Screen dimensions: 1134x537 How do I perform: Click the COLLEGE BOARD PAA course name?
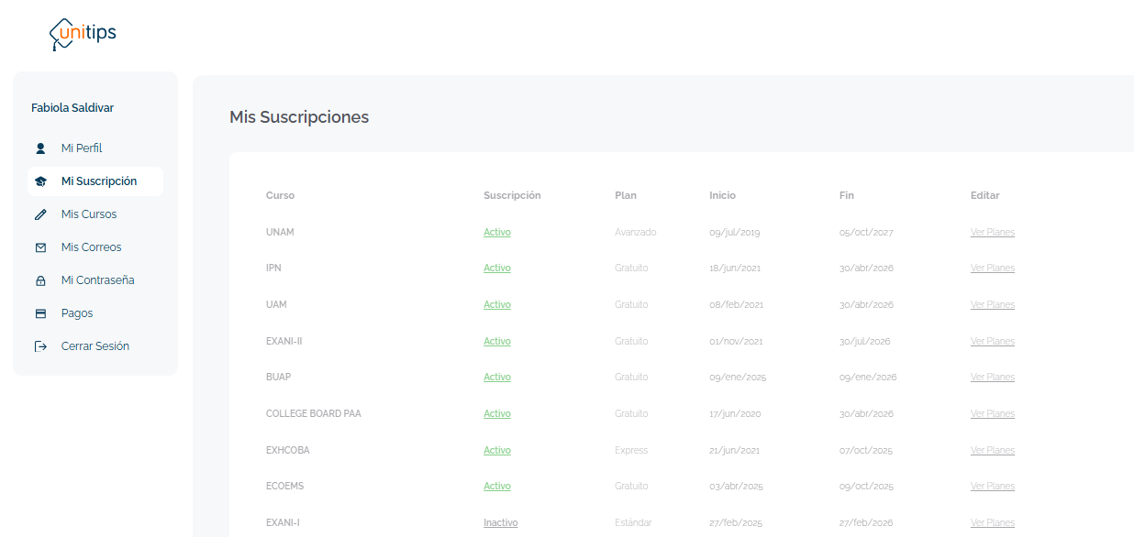point(313,414)
